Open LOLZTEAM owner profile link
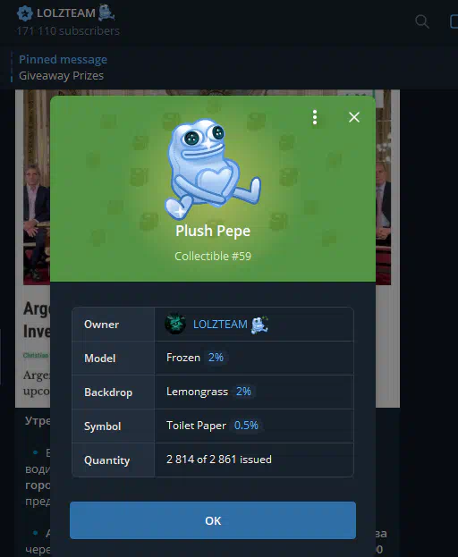Screen dimensions: 458x557 [220, 324]
